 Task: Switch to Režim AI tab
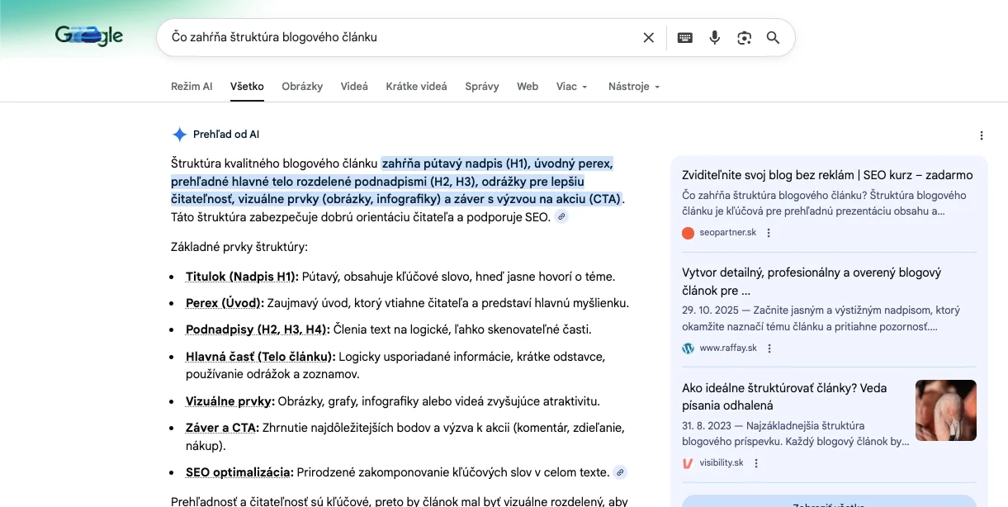pos(192,87)
